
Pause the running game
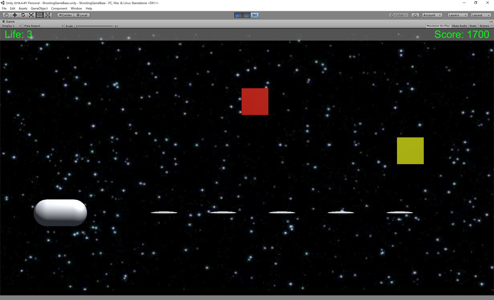[x=246, y=15]
